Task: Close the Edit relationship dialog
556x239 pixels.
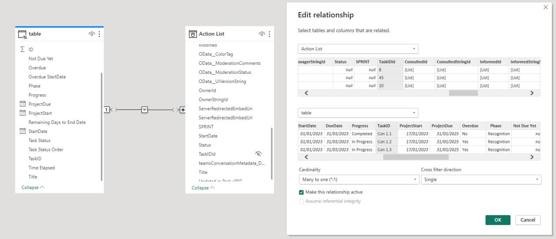Action: coord(546,7)
